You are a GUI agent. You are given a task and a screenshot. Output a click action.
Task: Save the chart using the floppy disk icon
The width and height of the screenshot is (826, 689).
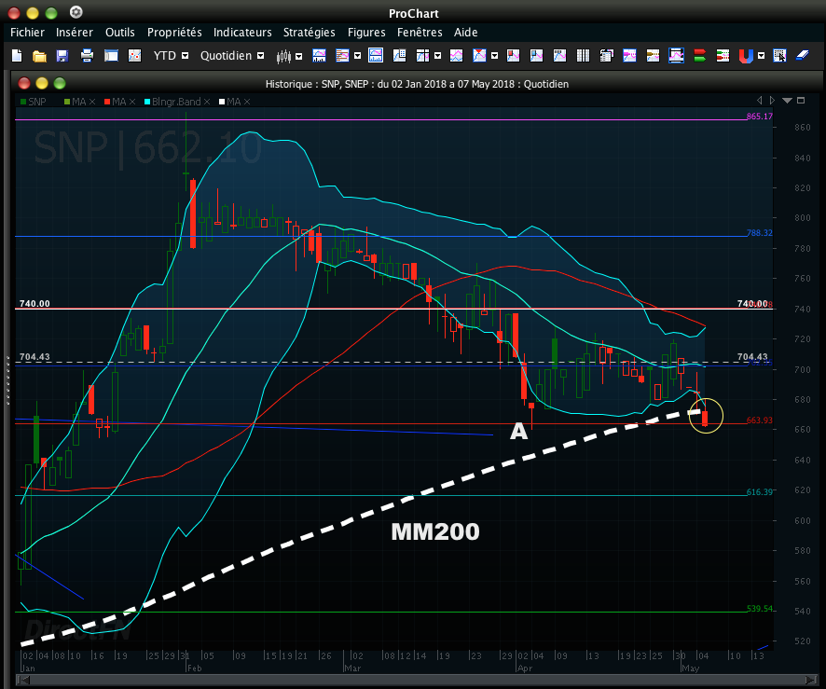62,56
